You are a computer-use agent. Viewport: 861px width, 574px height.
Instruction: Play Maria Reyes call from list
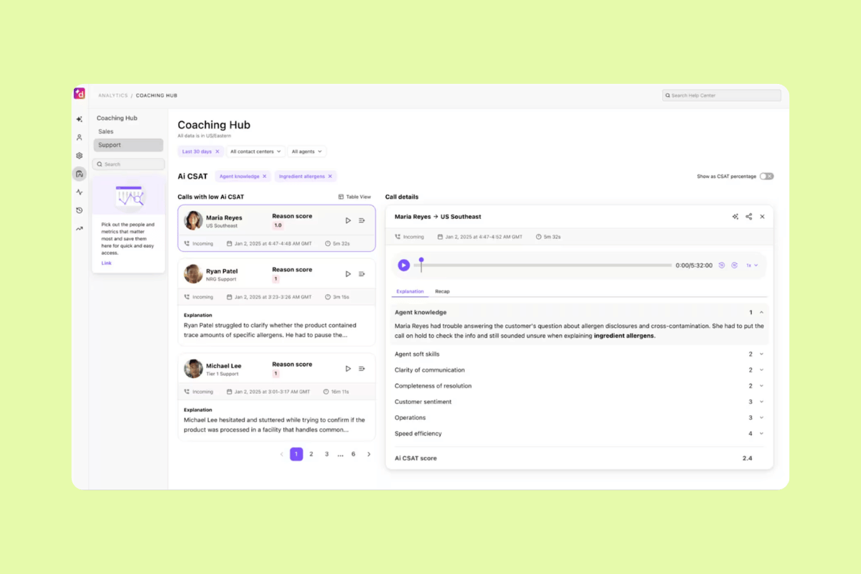tap(348, 220)
